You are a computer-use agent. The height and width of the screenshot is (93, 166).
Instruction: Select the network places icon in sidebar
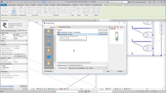click(x=49, y=45)
